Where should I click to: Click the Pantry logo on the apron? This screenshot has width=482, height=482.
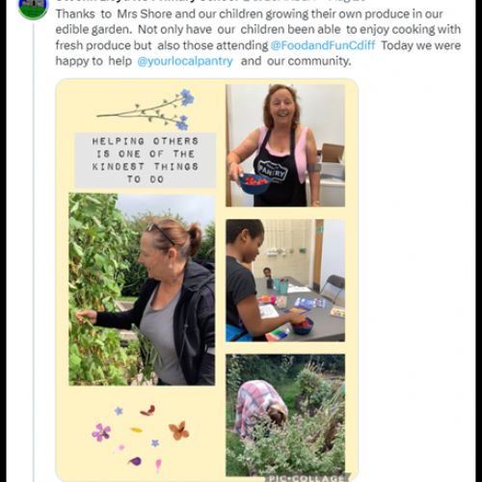[x=272, y=169]
